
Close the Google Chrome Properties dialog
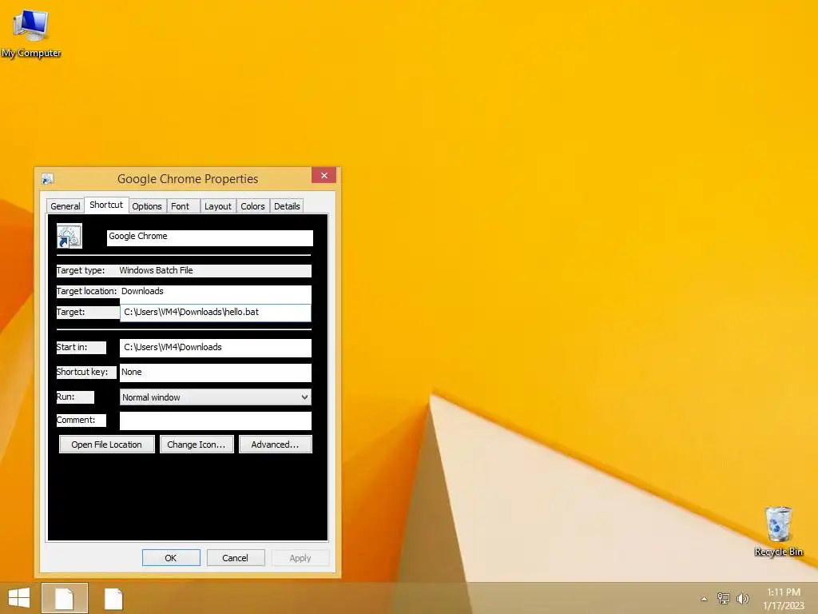(324, 175)
